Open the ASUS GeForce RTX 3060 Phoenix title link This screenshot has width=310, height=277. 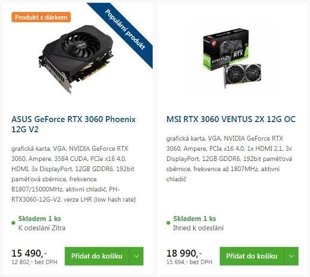[x=74, y=124]
